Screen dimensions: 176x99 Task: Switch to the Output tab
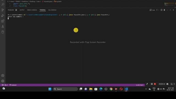tap(22, 10)
